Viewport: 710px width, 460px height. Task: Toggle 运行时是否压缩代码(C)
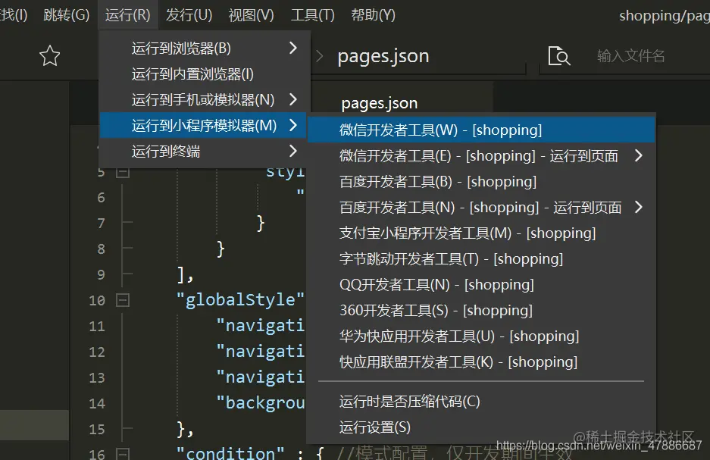[x=481, y=402]
